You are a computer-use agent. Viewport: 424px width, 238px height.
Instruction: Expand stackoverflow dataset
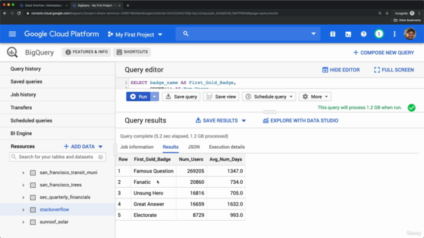click(x=23, y=210)
